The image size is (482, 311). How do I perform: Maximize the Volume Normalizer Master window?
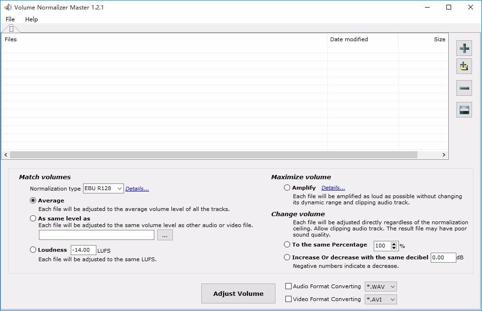pyautogui.click(x=449, y=7)
